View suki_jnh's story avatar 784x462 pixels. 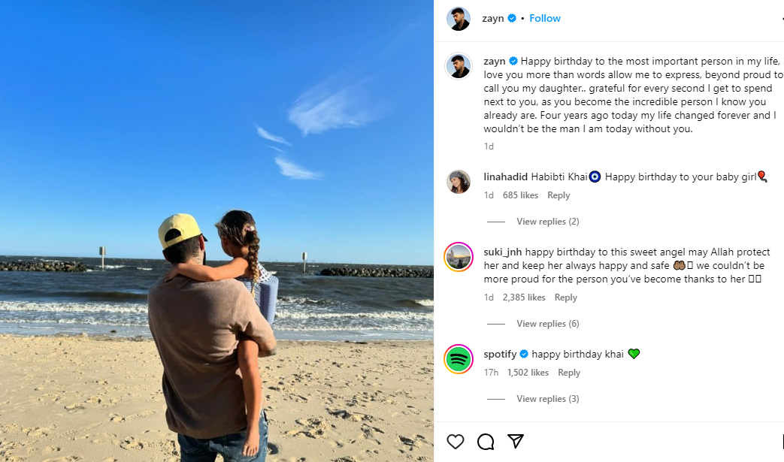[459, 257]
